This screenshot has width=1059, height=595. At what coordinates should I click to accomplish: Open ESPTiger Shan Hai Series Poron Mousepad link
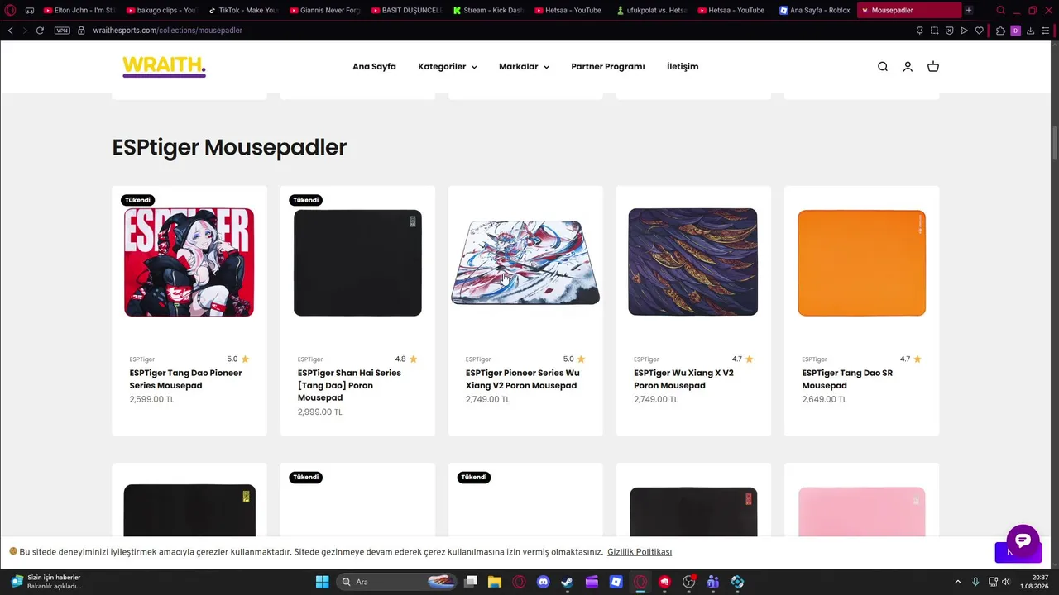pyautogui.click(x=349, y=385)
